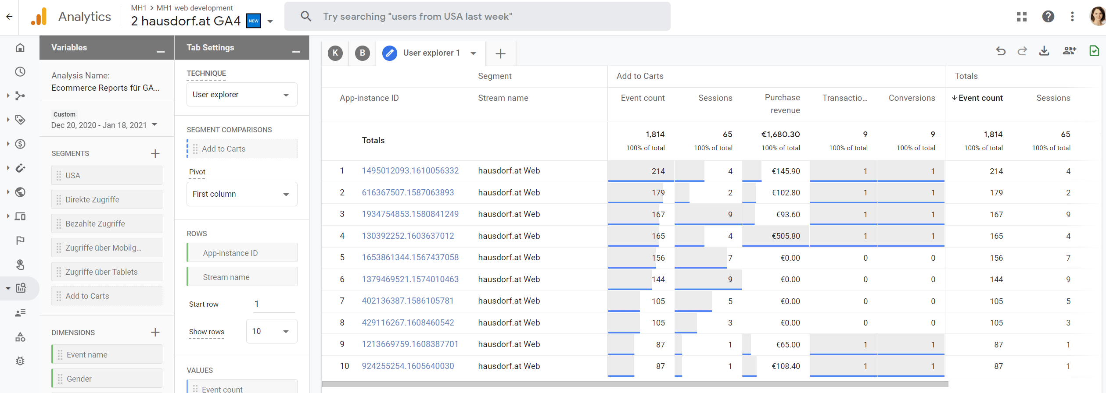The height and width of the screenshot is (393, 1106).
Task: Expand the Monetization sidebar section arrow
Action: [8, 144]
